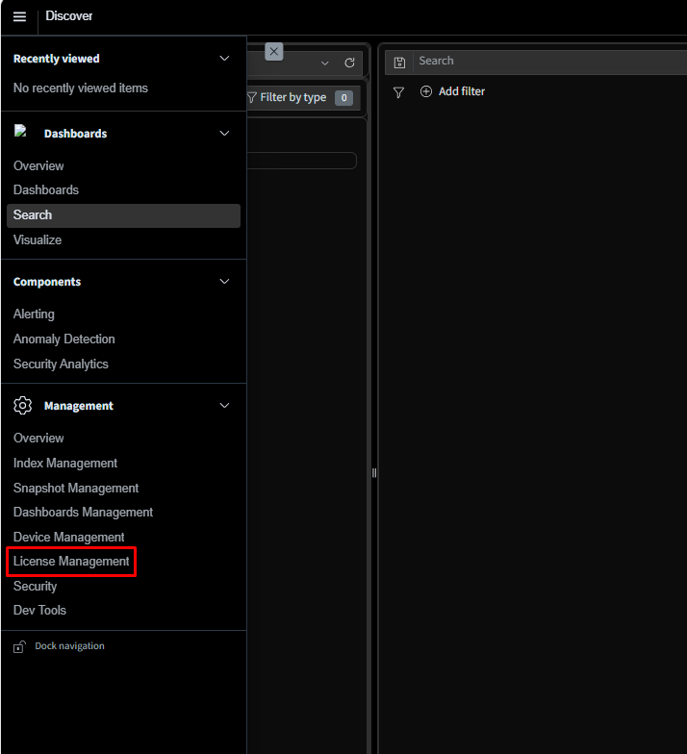
Task: Open the index pattern dropdown arrow
Action: pyautogui.click(x=325, y=63)
